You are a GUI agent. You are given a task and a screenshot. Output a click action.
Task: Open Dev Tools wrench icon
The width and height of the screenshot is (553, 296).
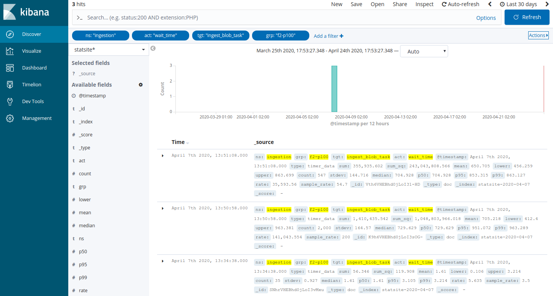pos(10,102)
